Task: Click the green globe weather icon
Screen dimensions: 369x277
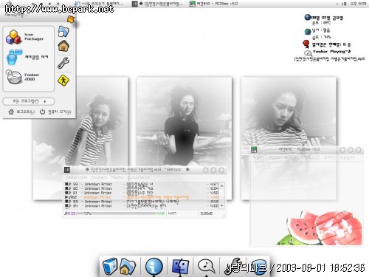Action: tap(308, 31)
